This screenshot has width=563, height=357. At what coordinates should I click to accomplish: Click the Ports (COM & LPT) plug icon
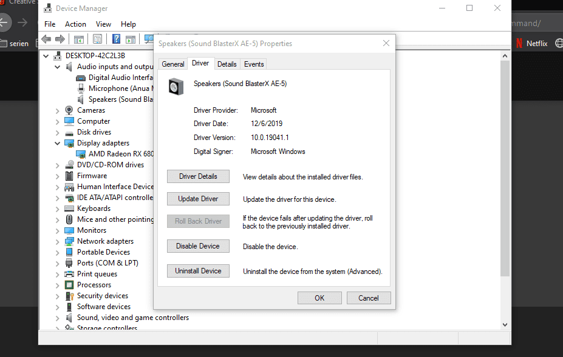[69, 263]
